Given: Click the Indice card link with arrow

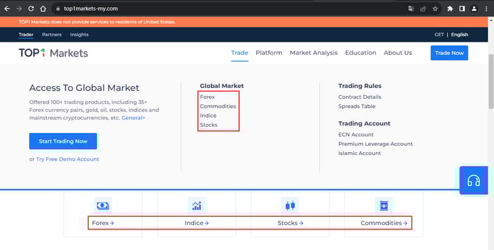Looking at the screenshot, I should pyautogui.click(x=196, y=223).
